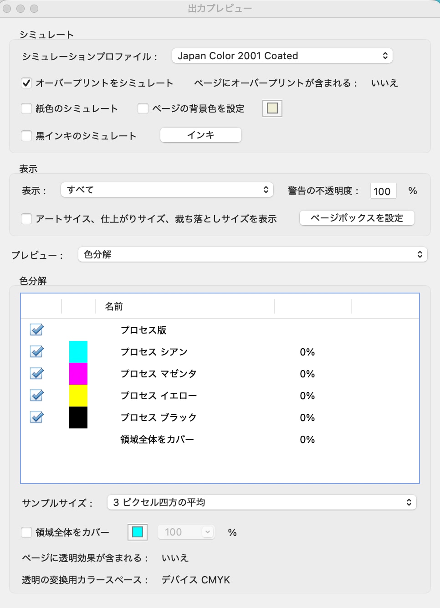Click the yellow ink swatch for プロセス イエロー
440x608 pixels.
(78, 396)
